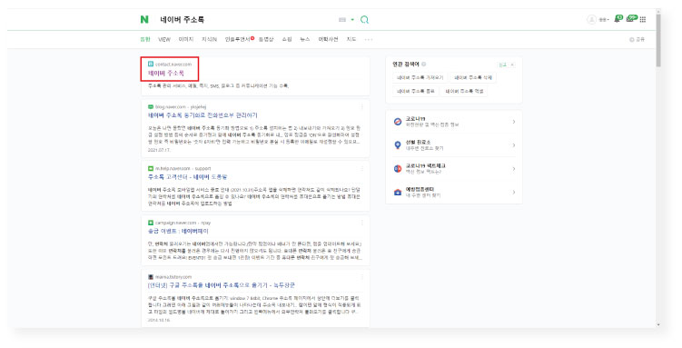
Task: Open the 구글 주소록을 네이버 주소록으로 옮기기 result
Action: point(222,285)
